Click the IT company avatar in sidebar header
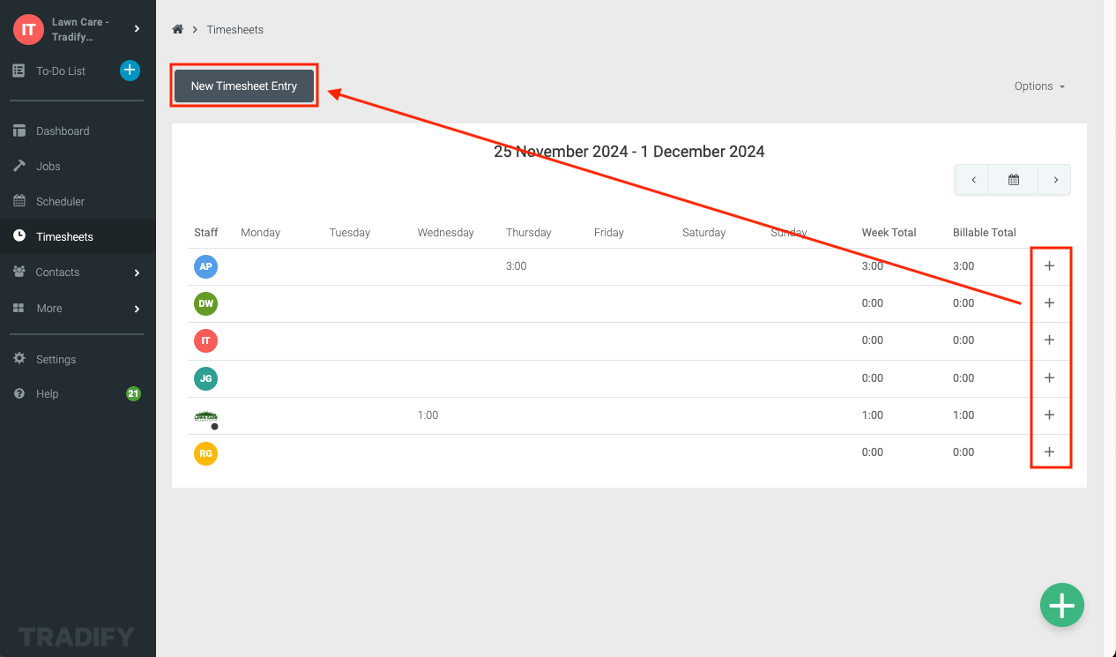The image size is (1116, 657). [x=28, y=29]
